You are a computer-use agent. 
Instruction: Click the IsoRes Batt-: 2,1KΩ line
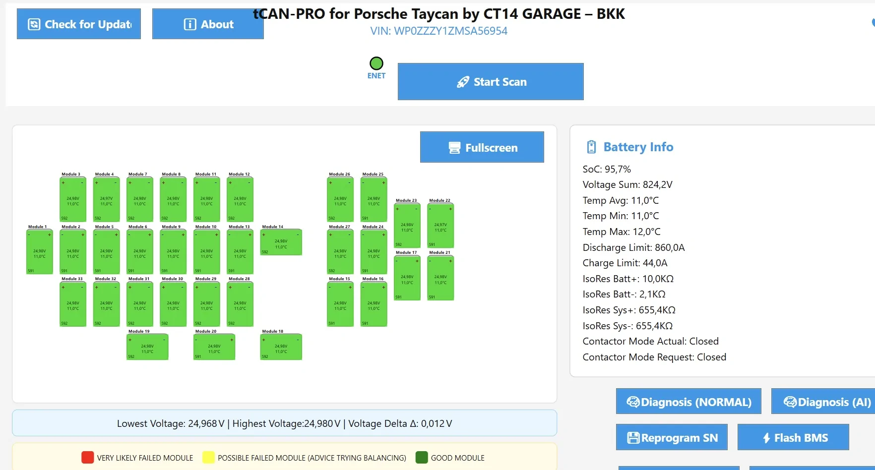624,294
